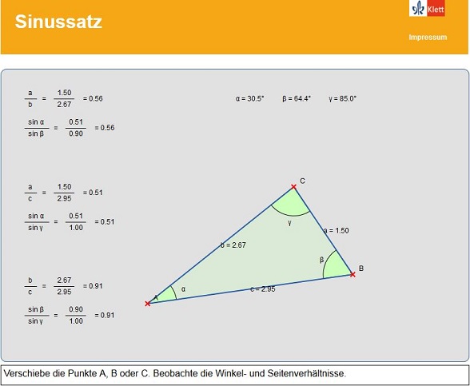This screenshot has height=386, width=470.
Task: Open the Impressum link
Action: click(x=428, y=37)
